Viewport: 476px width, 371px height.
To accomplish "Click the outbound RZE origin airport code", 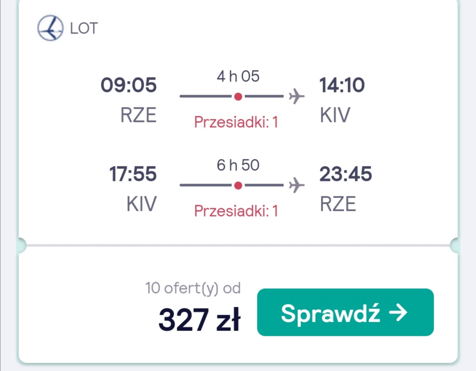I will (x=138, y=115).
